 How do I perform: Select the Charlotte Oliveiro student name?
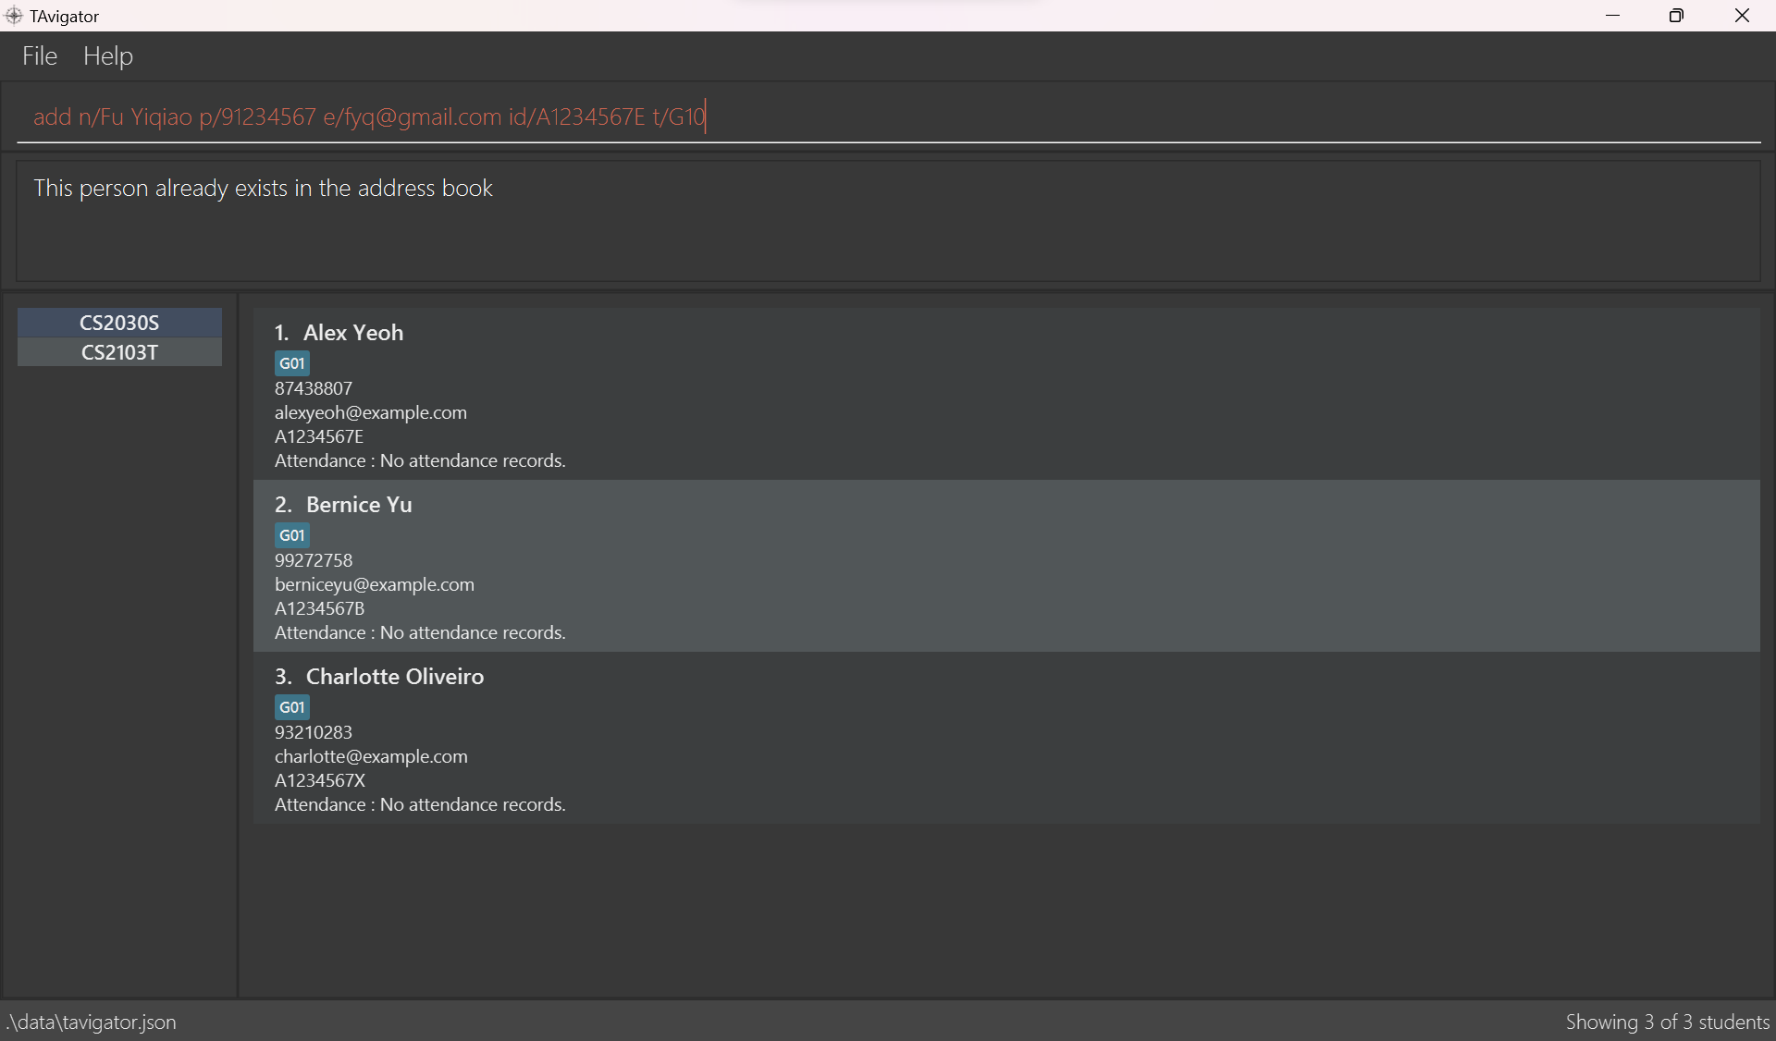(x=394, y=677)
